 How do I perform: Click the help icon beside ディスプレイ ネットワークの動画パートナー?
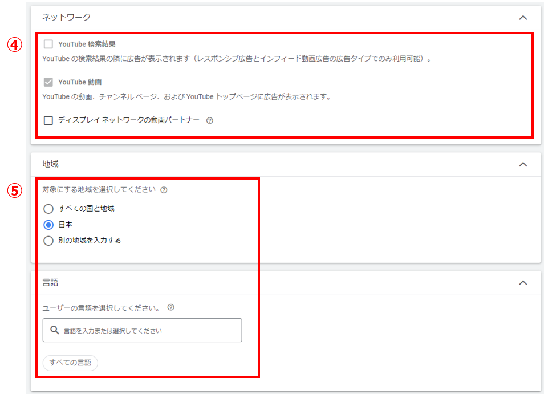tap(209, 121)
